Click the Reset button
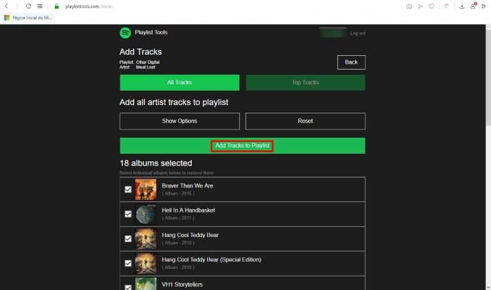Image resolution: width=491 pixels, height=290 pixels. tap(305, 121)
